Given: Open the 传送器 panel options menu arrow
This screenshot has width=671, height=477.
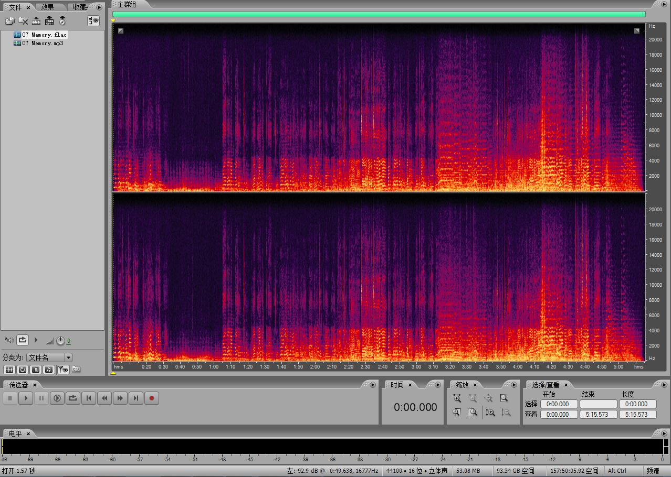Looking at the screenshot, I should coord(373,385).
